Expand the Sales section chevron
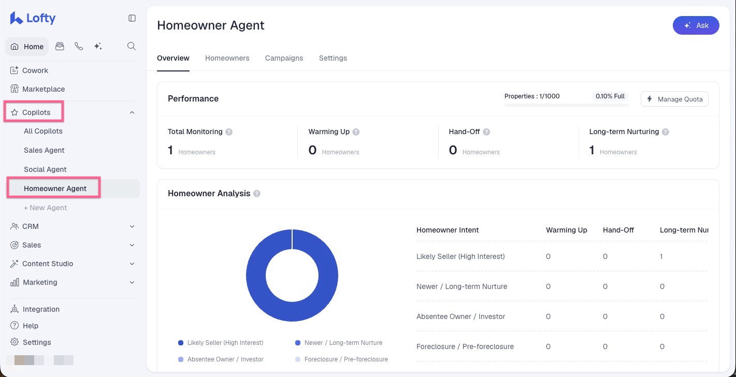Image resolution: width=736 pixels, height=377 pixels. pos(132,245)
